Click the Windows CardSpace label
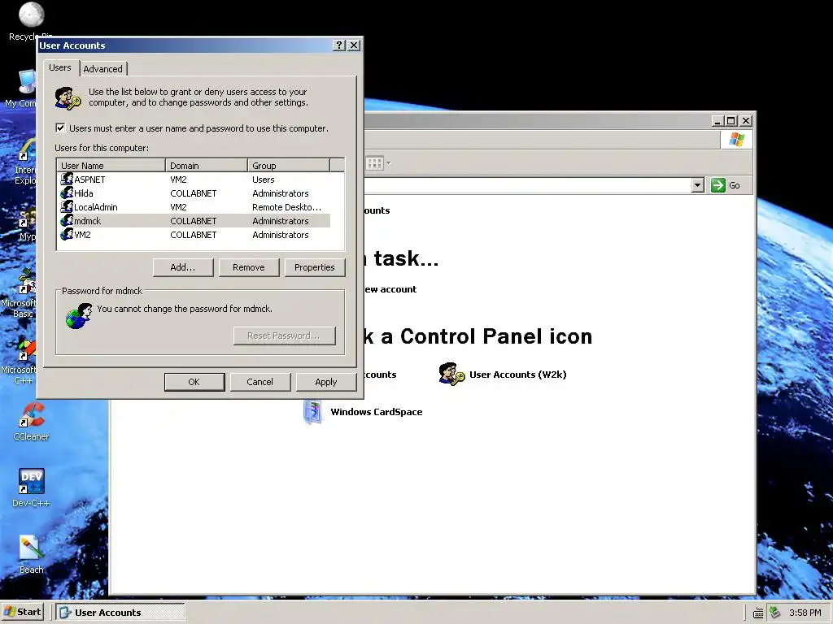 tap(377, 412)
